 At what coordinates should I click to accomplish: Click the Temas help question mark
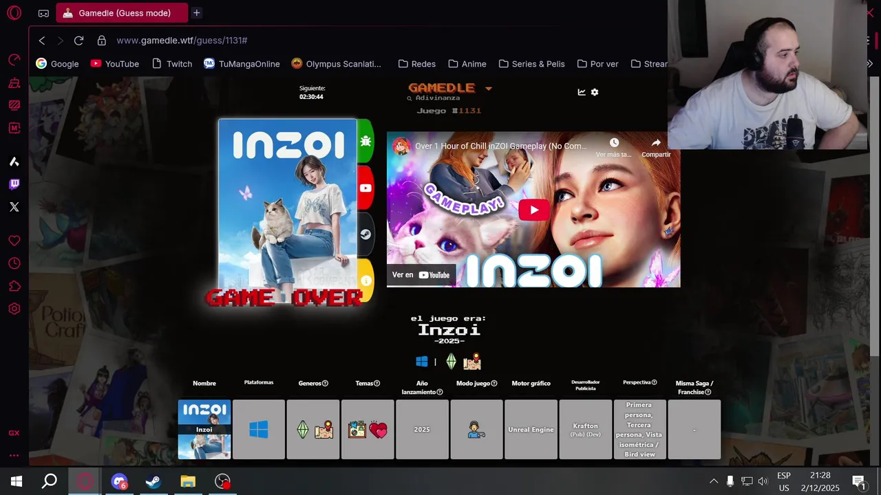(x=378, y=384)
